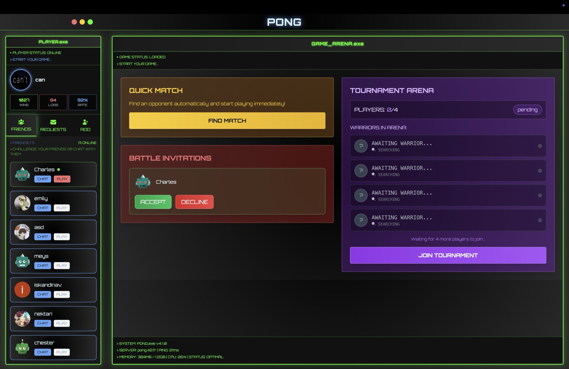Open a chat with asd
Viewport: 569px width, 369px height.
pos(42,237)
